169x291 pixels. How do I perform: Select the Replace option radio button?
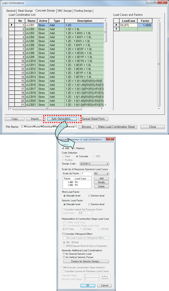click(79, 148)
